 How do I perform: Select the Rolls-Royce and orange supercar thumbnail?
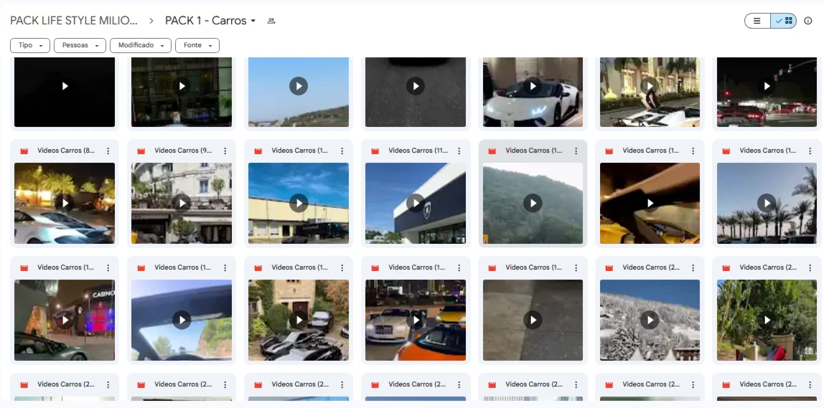coord(415,320)
